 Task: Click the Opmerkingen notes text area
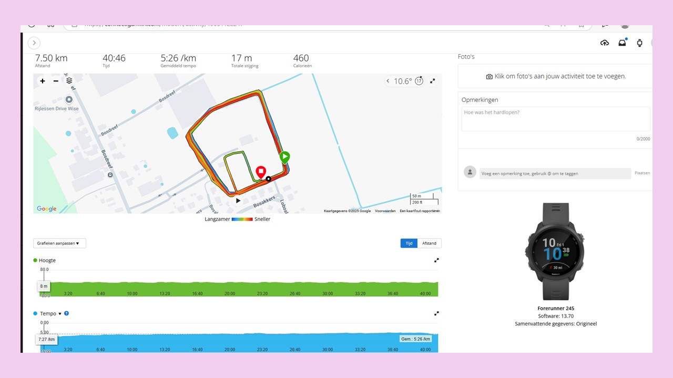pyautogui.click(x=555, y=119)
